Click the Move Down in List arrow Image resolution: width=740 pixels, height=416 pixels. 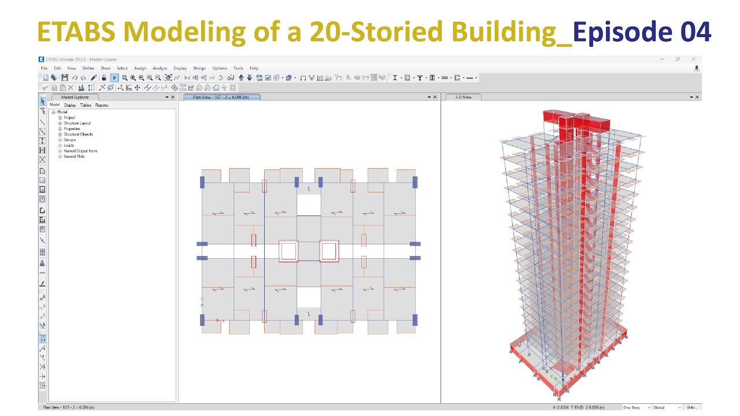[x=249, y=77]
